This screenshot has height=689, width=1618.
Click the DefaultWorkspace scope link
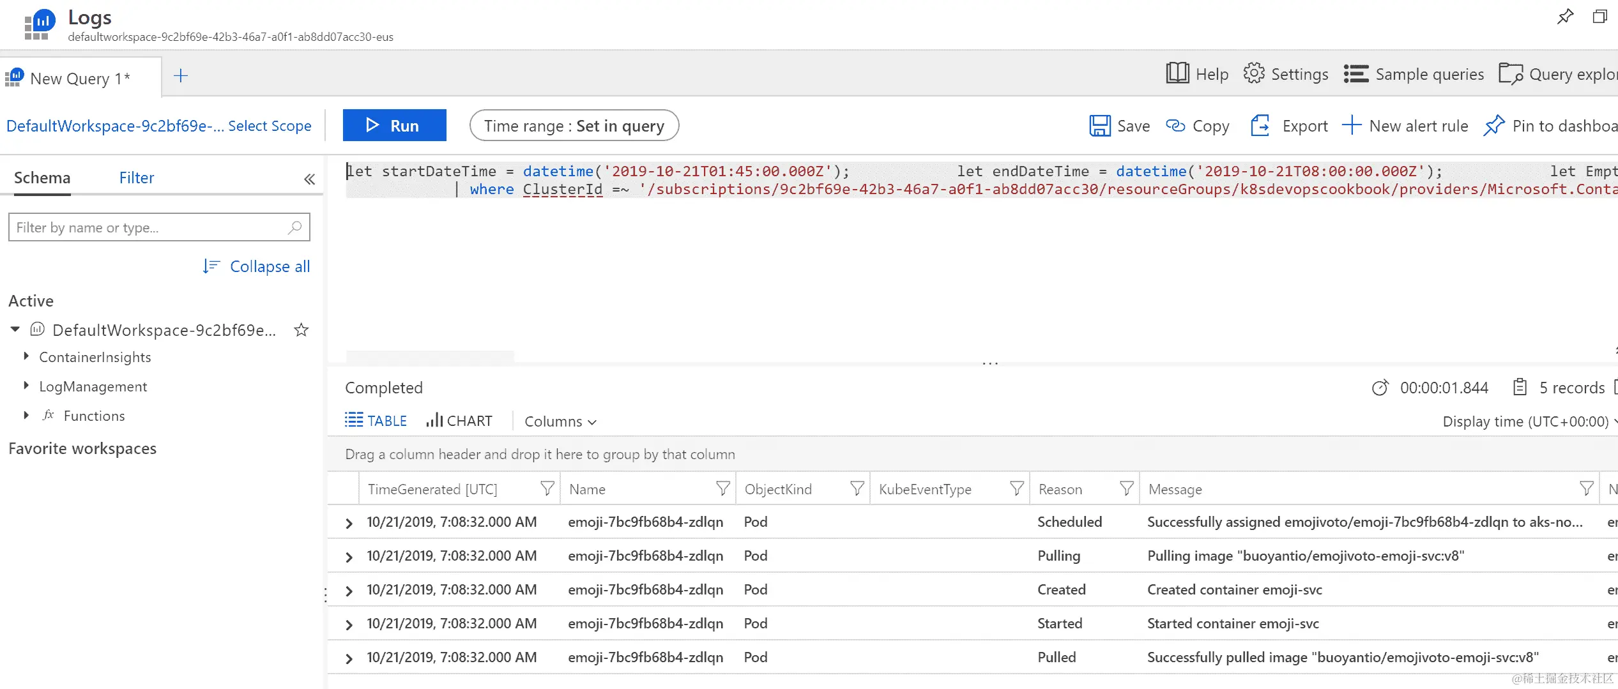pos(115,126)
